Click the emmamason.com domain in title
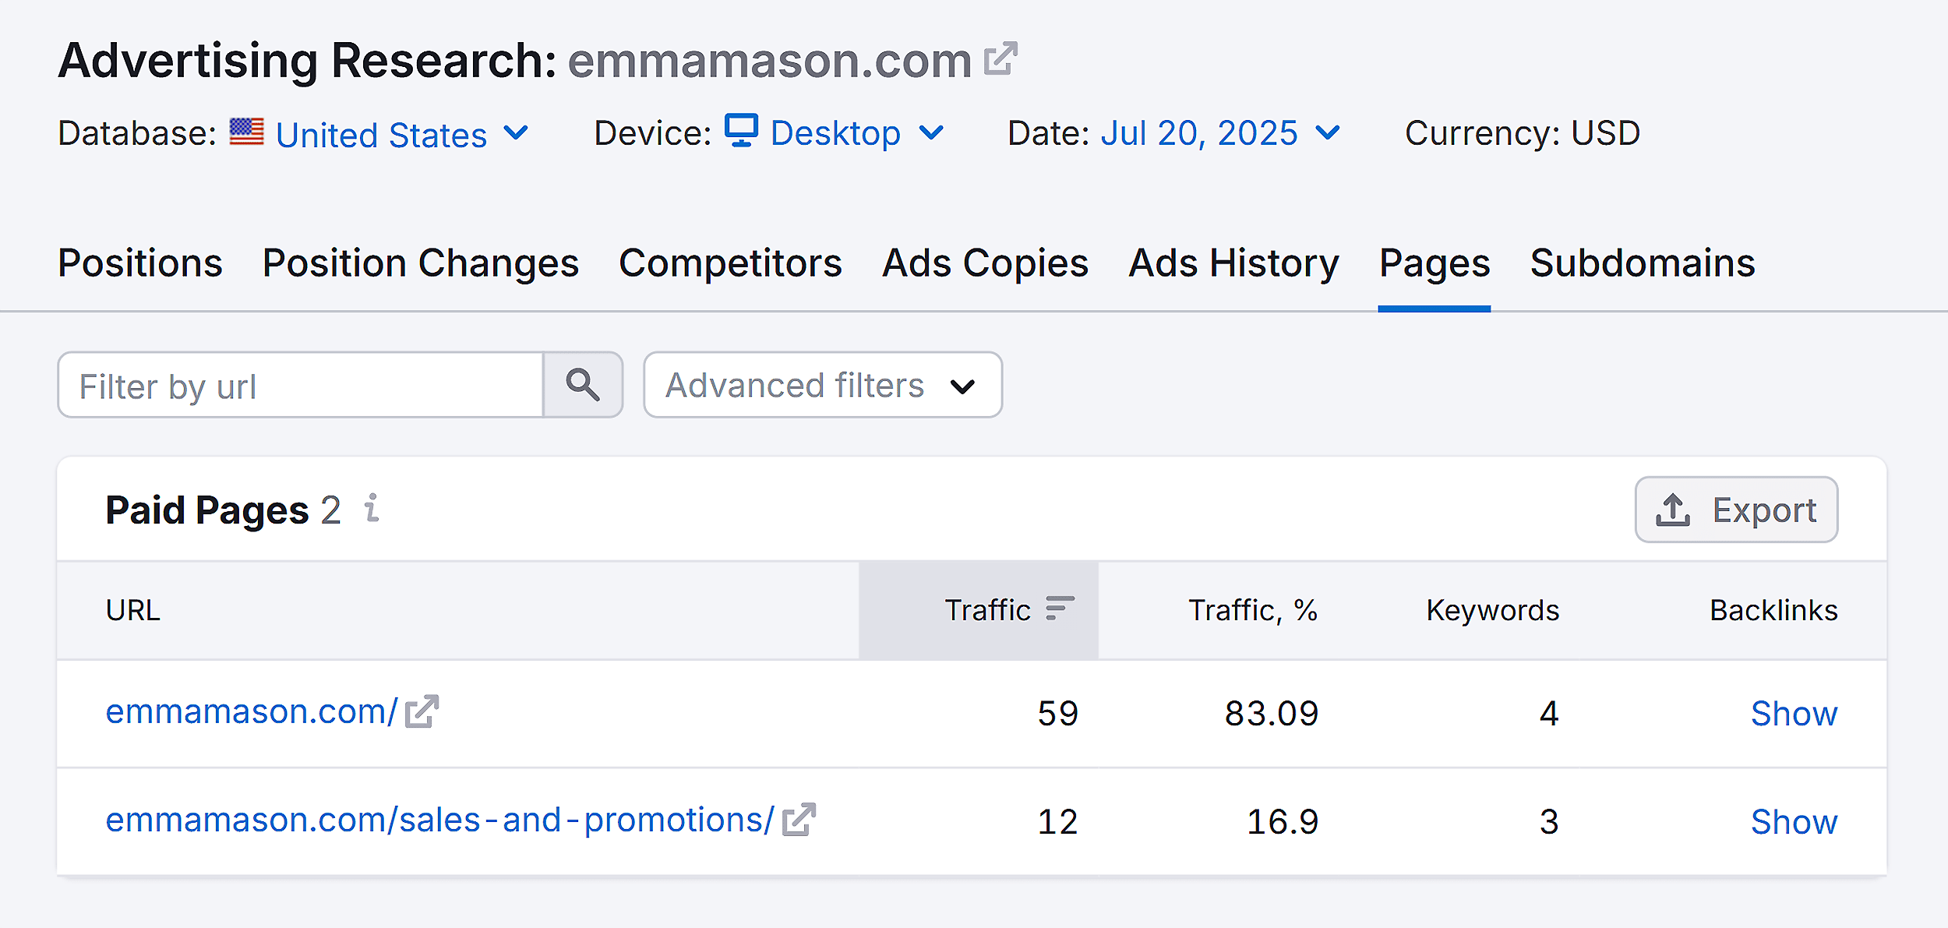The width and height of the screenshot is (1948, 928). click(x=770, y=60)
